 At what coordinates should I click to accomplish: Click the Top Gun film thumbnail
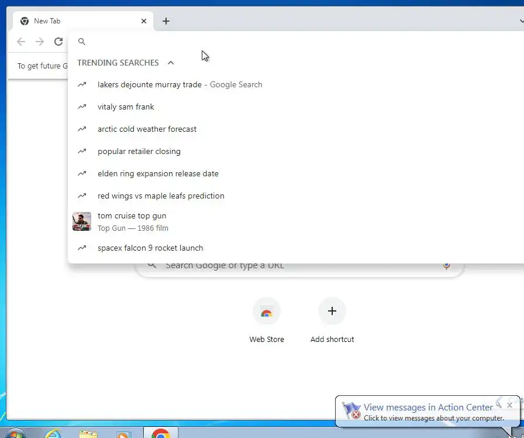click(82, 221)
